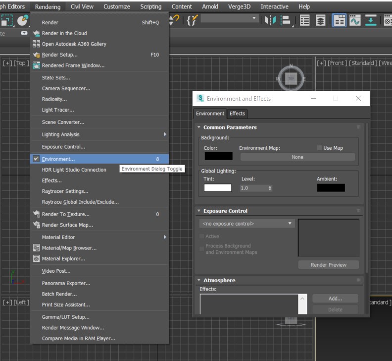The image size is (392, 361).
Task: Click the Render Surface Map icon
Action: point(37,225)
